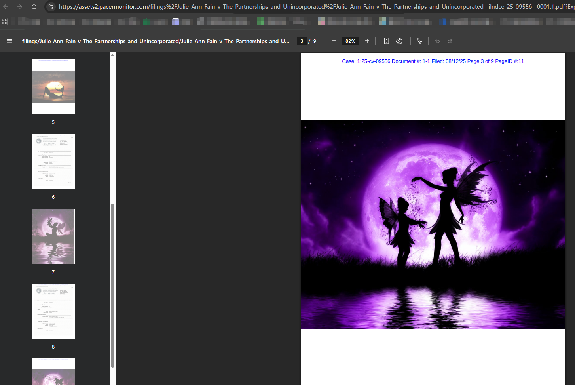Click the zoom in plus icon
This screenshot has width=575, height=385.
click(367, 41)
